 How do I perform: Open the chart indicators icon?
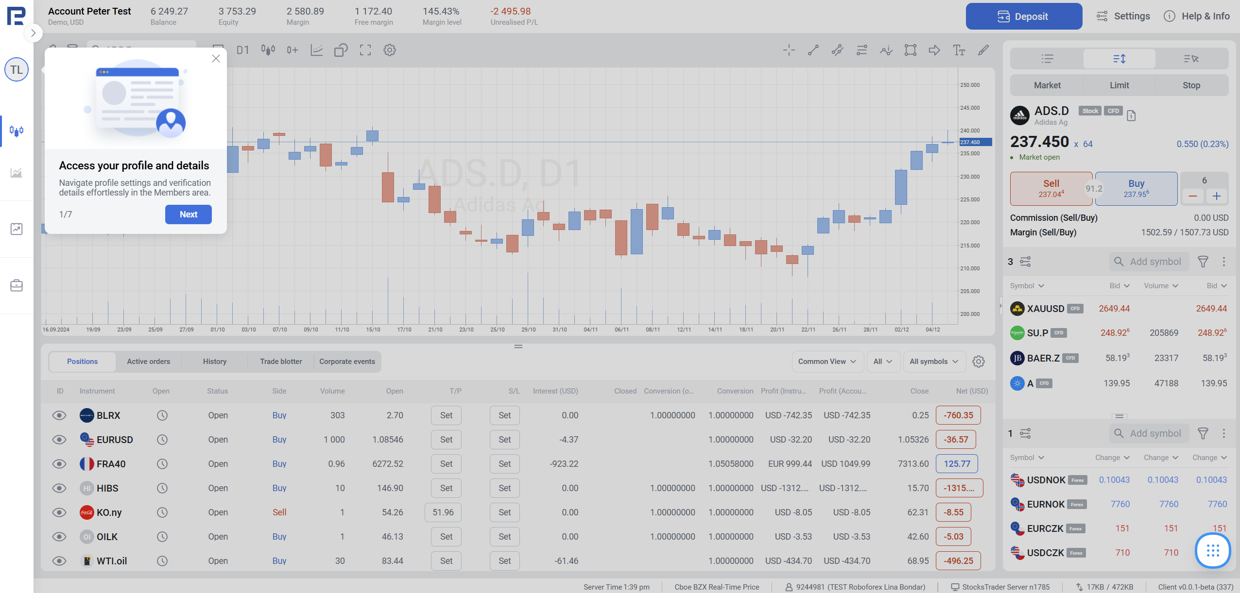click(316, 50)
